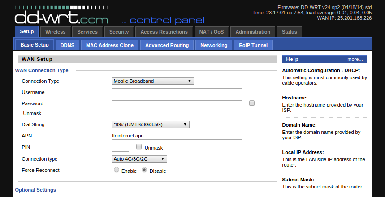Image resolution: width=385 pixels, height=197 pixels.
Task: Open the Security main tab
Action: [x=119, y=32]
